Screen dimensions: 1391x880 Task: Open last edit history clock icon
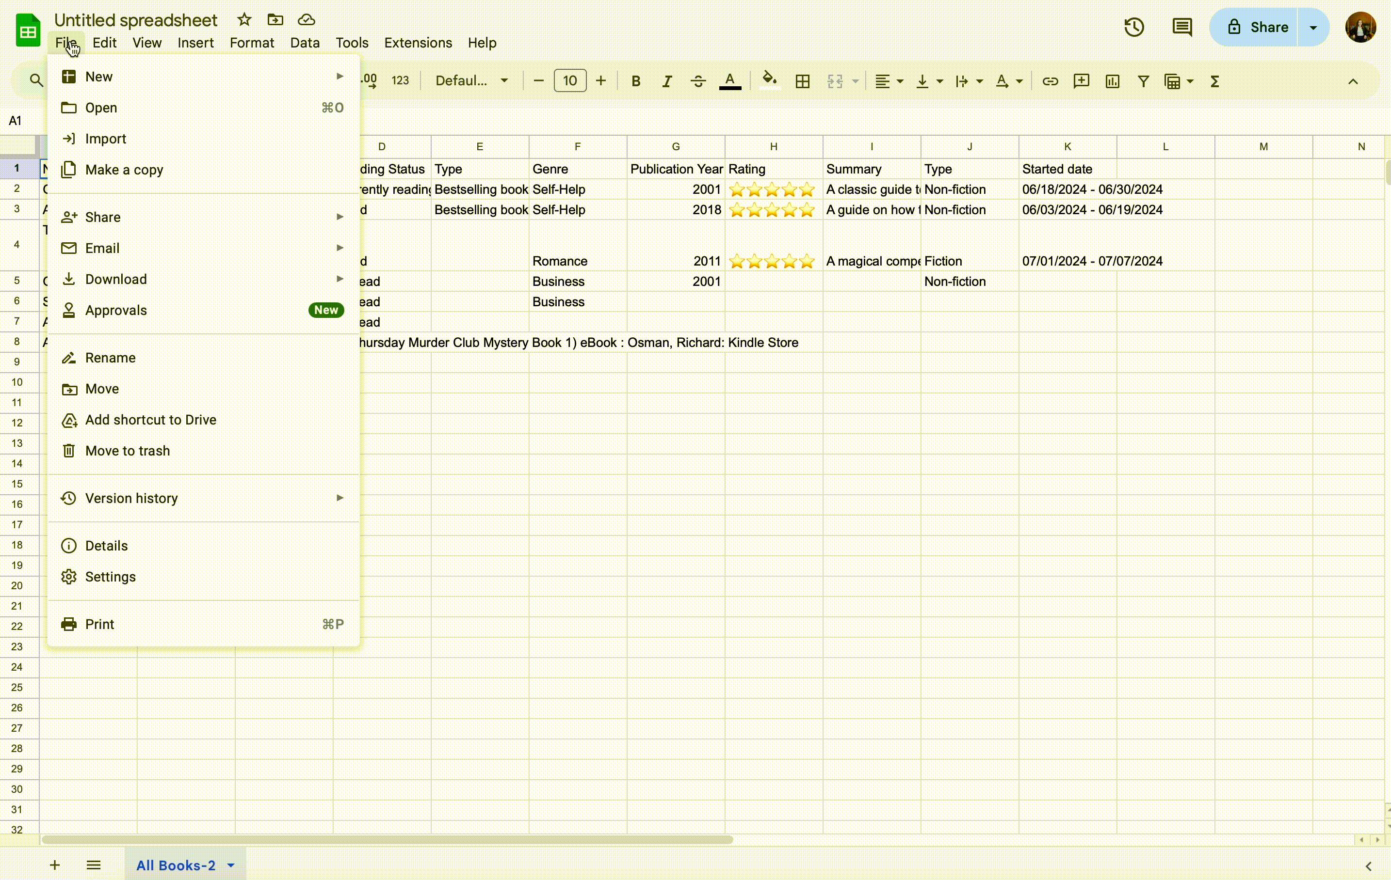[x=1134, y=27]
